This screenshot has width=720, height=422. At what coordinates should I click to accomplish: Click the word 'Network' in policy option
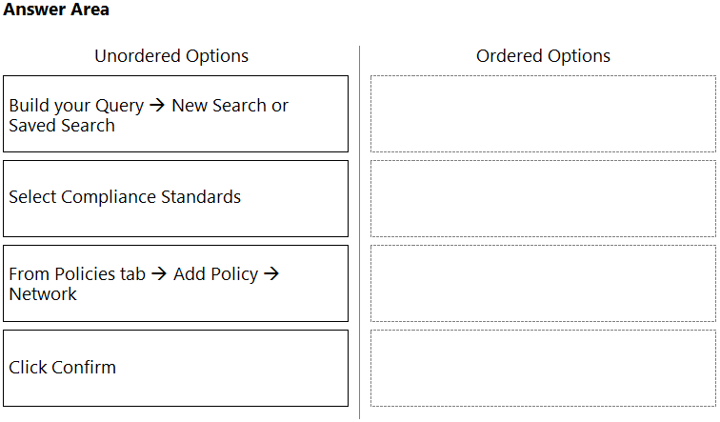tap(43, 294)
